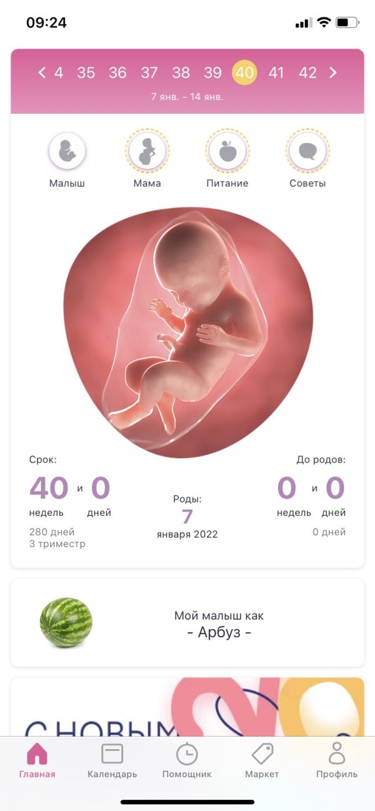Tap the Роды 7 января 2022 date
The height and width of the screenshot is (811, 375).
click(187, 517)
